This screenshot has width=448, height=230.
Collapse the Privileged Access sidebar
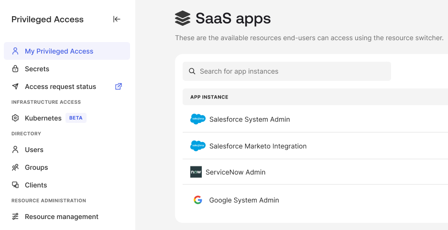(117, 19)
